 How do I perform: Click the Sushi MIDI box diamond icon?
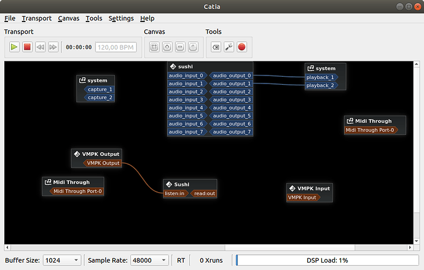click(169, 184)
